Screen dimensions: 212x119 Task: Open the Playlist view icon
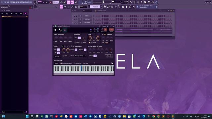coord(105,7)
